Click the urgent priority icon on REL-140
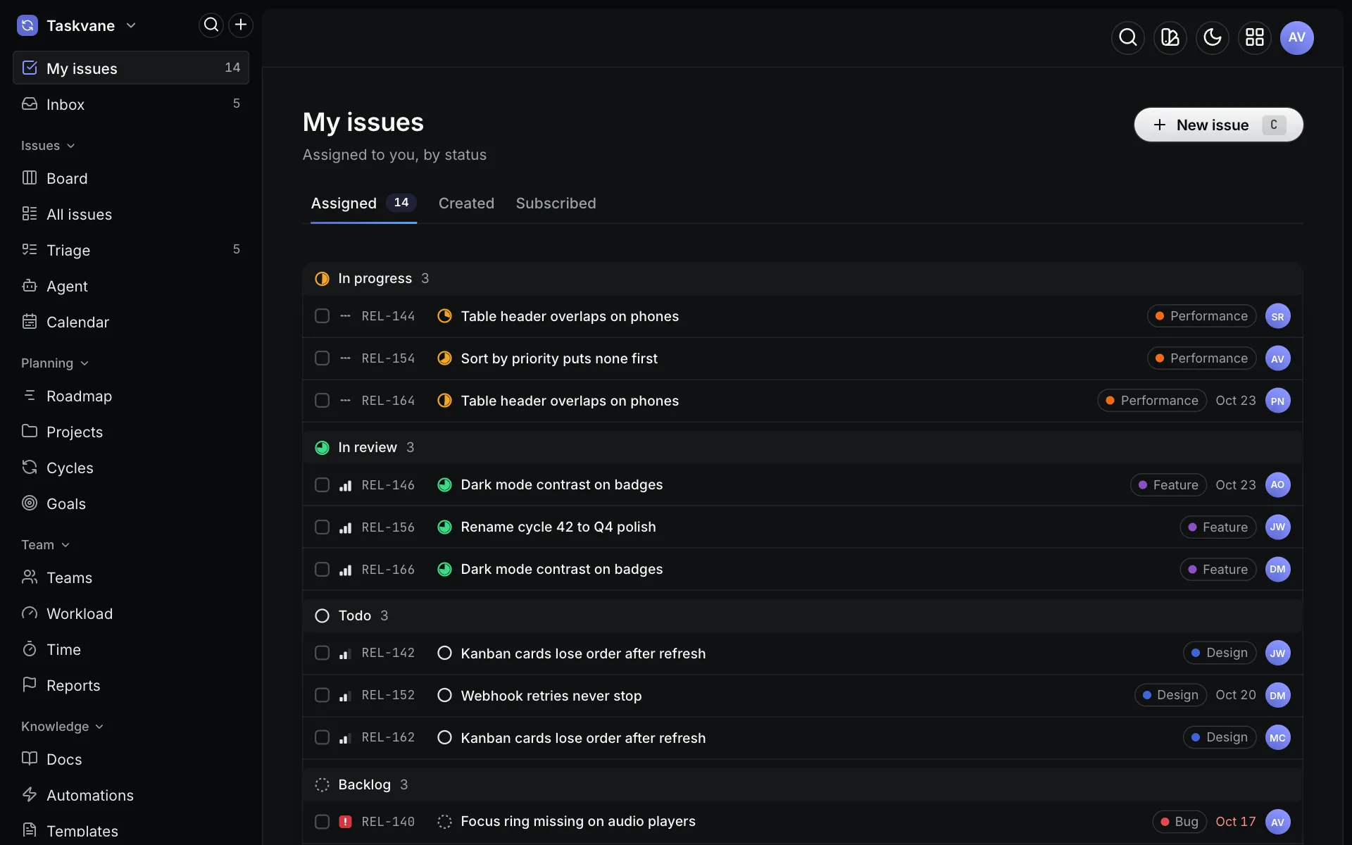This screenshot has height=845, width=1352. (345, 822)
